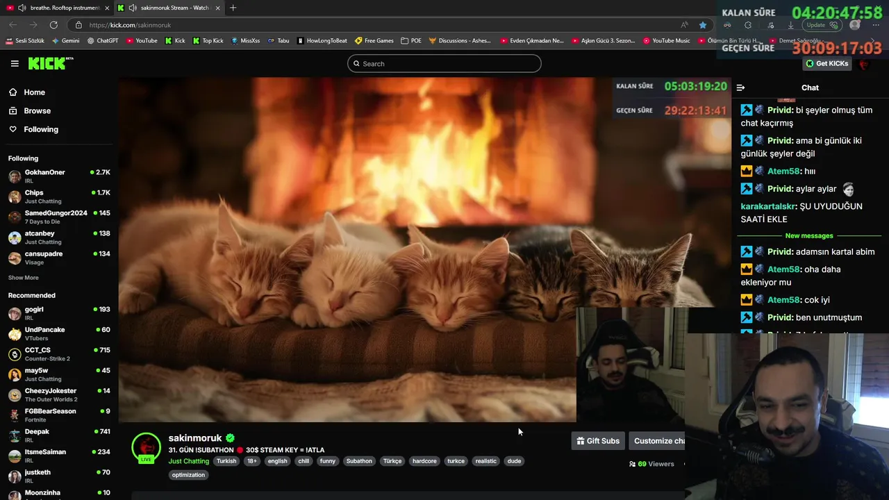Select the realistic tag
The height and width of the screenshot is (500, 889).
(x=486, y=461)
